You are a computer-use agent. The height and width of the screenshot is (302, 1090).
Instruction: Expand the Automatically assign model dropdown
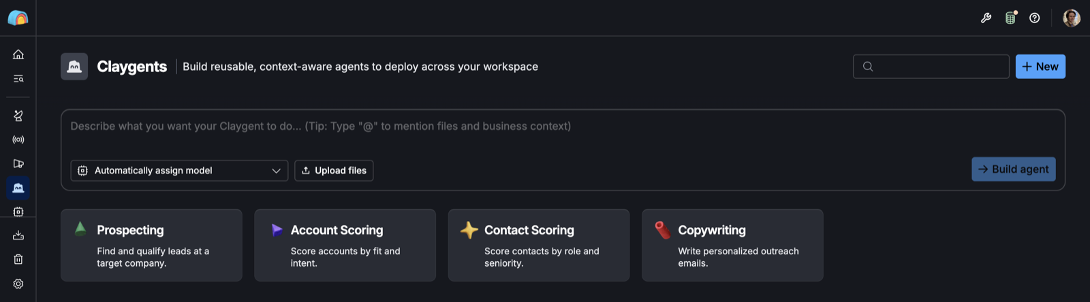179,171
